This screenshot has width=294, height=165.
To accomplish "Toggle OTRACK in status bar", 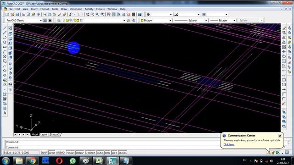I will pyautogui.click(x=90, y=153).
